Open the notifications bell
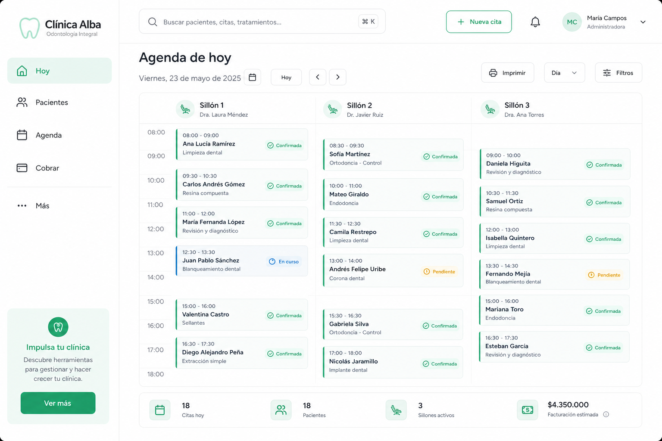This screenshot has height=441, width=662. pos(535,22)
